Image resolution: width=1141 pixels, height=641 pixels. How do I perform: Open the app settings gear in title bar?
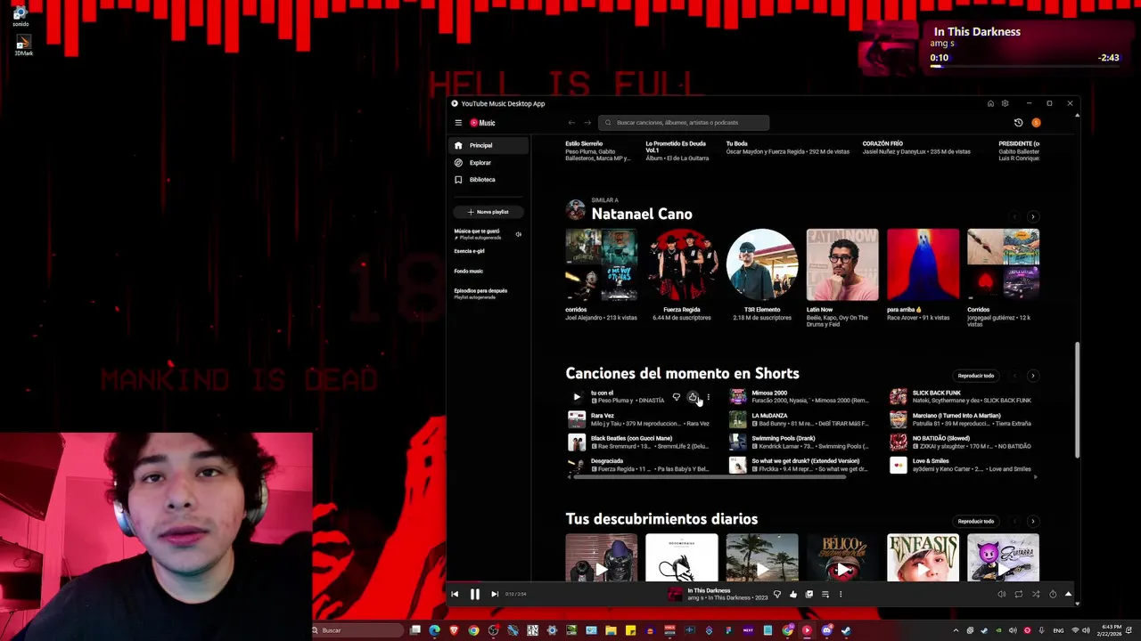click(x=1005, y=103)
